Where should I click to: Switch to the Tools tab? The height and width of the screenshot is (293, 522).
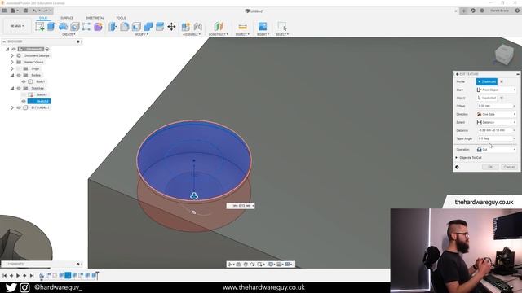[x=121, y=18]
